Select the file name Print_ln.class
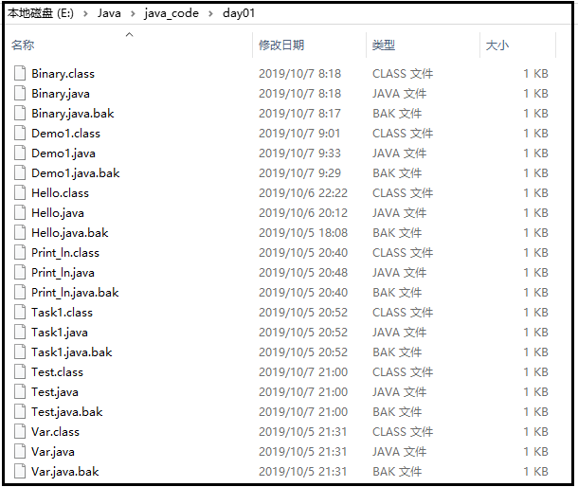 (x=65, y=253)
